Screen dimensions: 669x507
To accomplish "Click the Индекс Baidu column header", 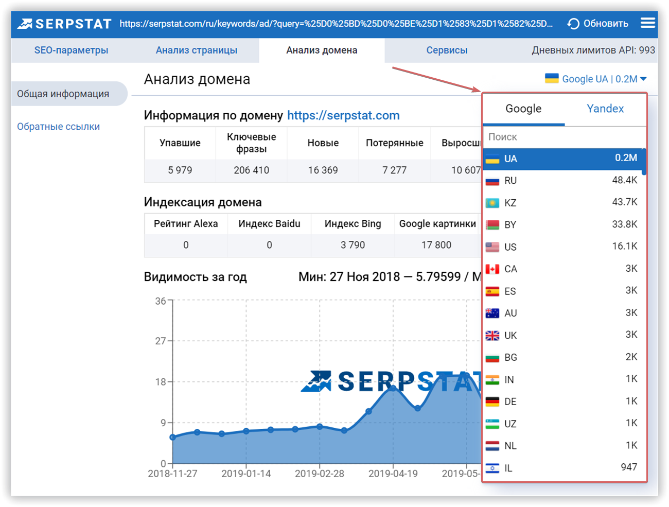I will 269,224.
